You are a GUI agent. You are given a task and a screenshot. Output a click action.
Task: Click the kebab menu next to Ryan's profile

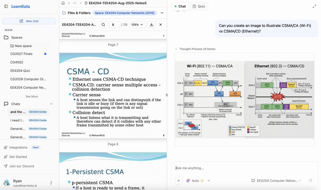pos(51,183)
